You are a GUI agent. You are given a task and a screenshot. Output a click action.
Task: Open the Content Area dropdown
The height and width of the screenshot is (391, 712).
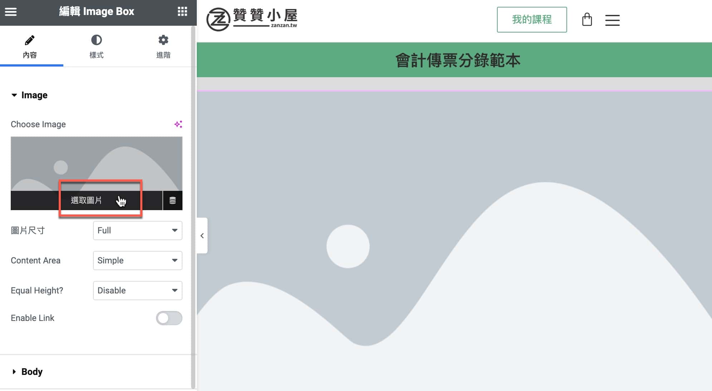coord(137,261)
